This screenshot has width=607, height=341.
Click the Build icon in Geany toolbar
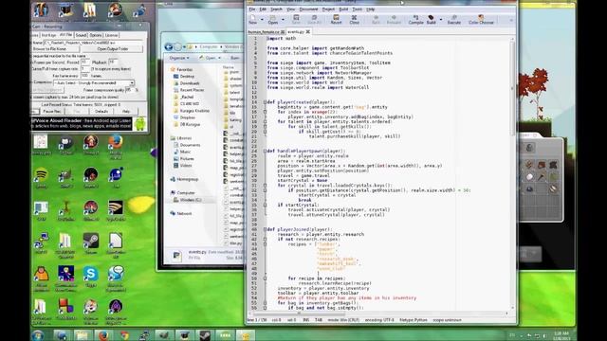tap(431, 19)
